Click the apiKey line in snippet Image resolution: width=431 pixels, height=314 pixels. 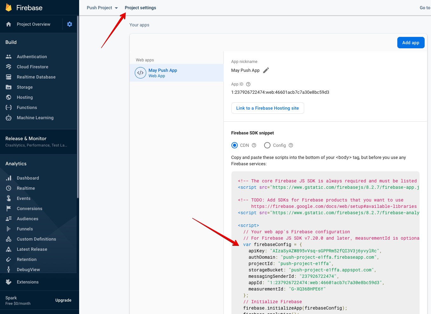[315, 251]
